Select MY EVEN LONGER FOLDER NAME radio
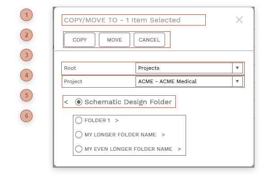The width and height of the screenshot is (263, 178). pos(79,149)
